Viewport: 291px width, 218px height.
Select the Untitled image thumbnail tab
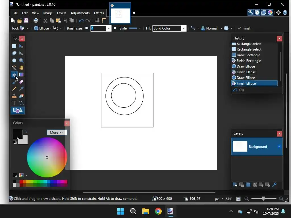(120, 14)
